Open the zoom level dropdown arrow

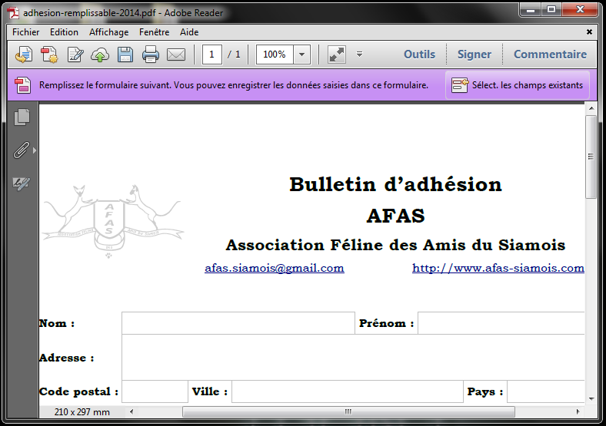(301, 54)
